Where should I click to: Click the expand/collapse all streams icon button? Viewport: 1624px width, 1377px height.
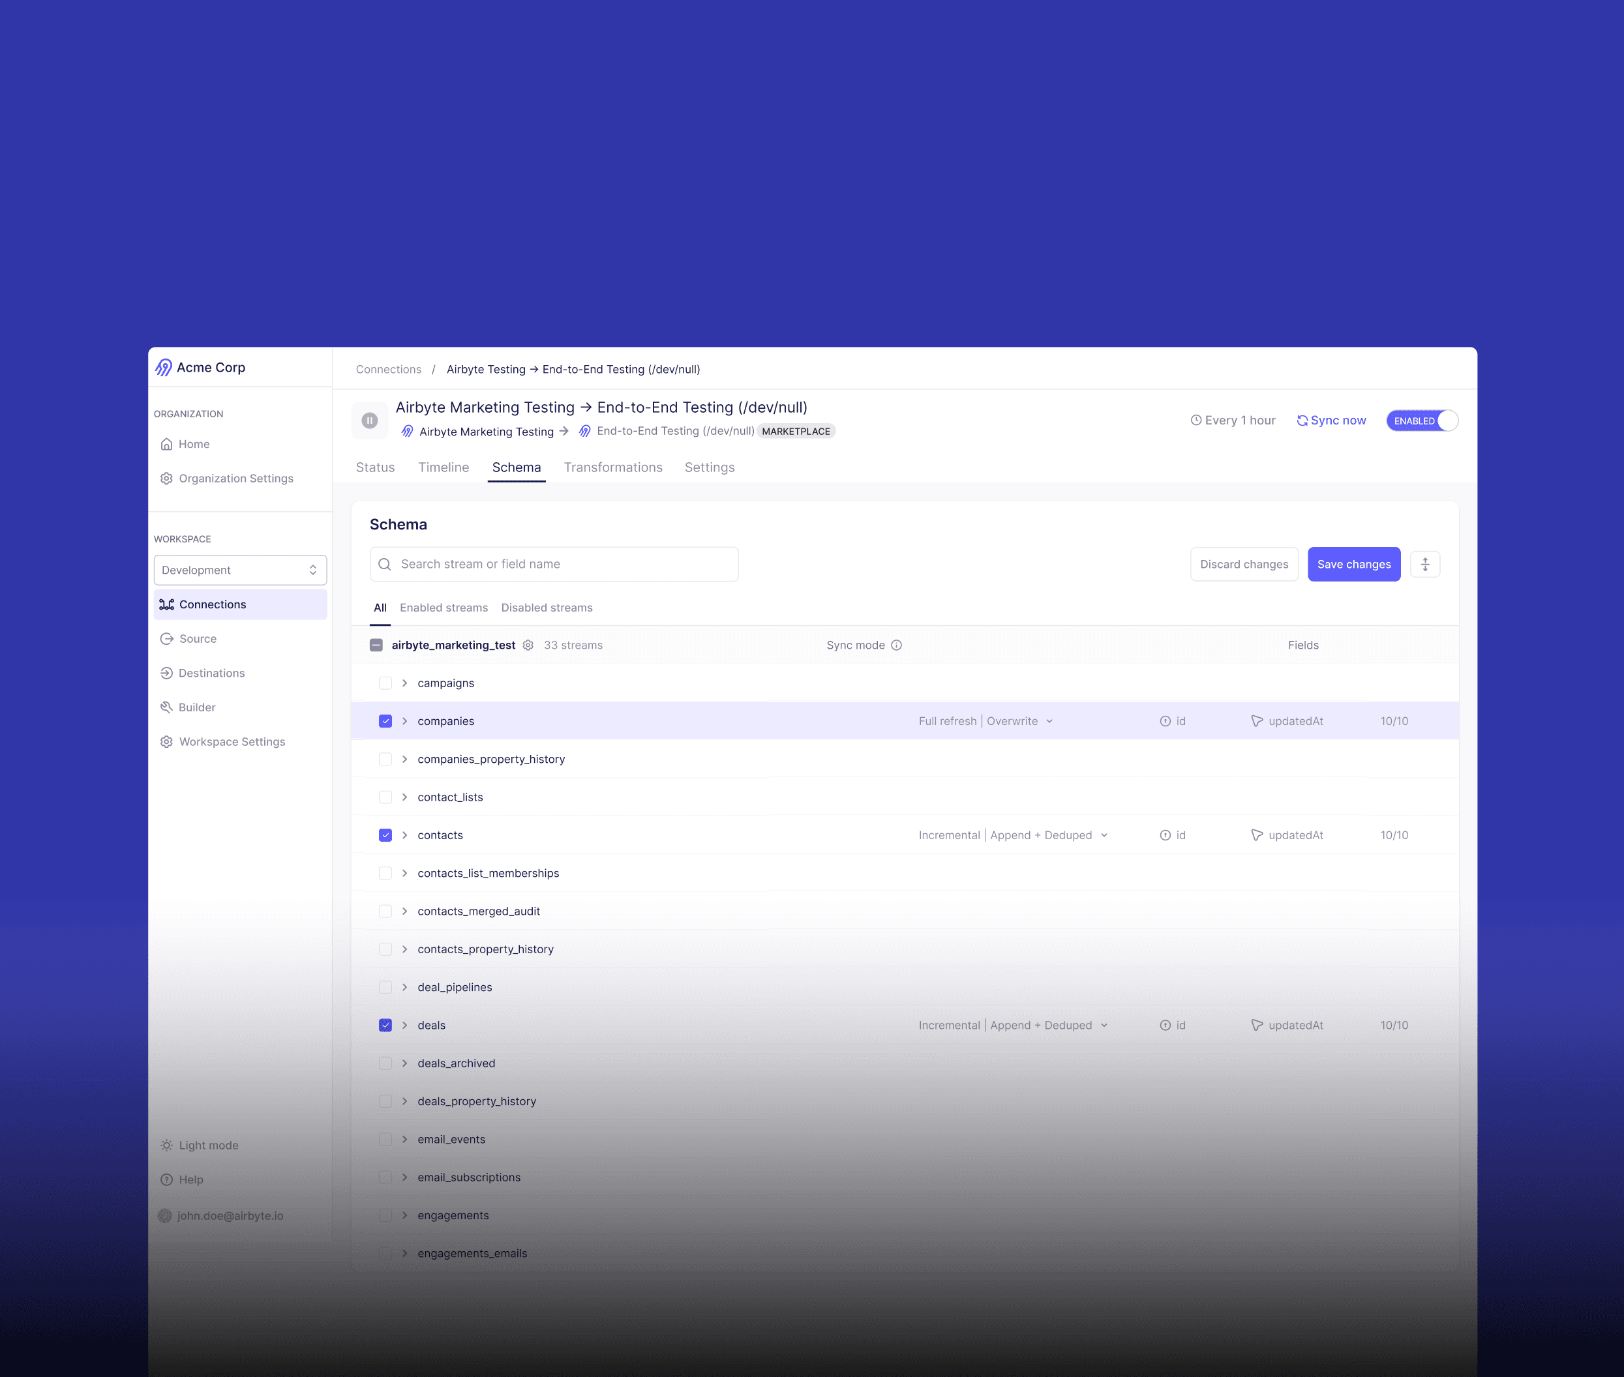(x=1424, y=563)
